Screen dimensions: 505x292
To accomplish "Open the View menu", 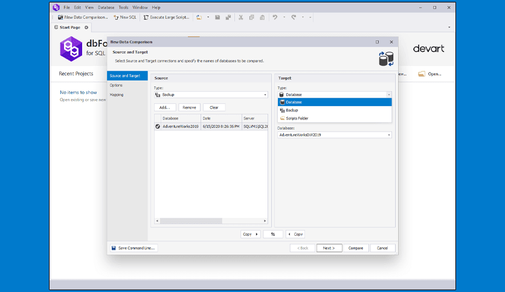I will click(x=89, y=7).
